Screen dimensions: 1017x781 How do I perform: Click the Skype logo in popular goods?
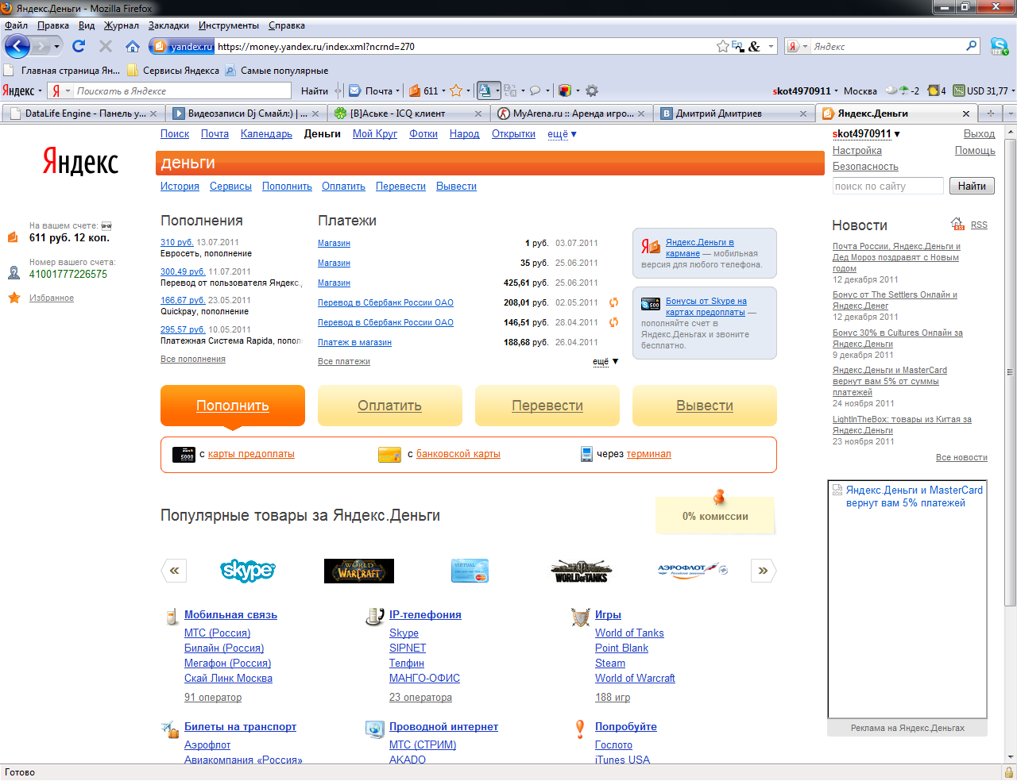click(248, 570)
